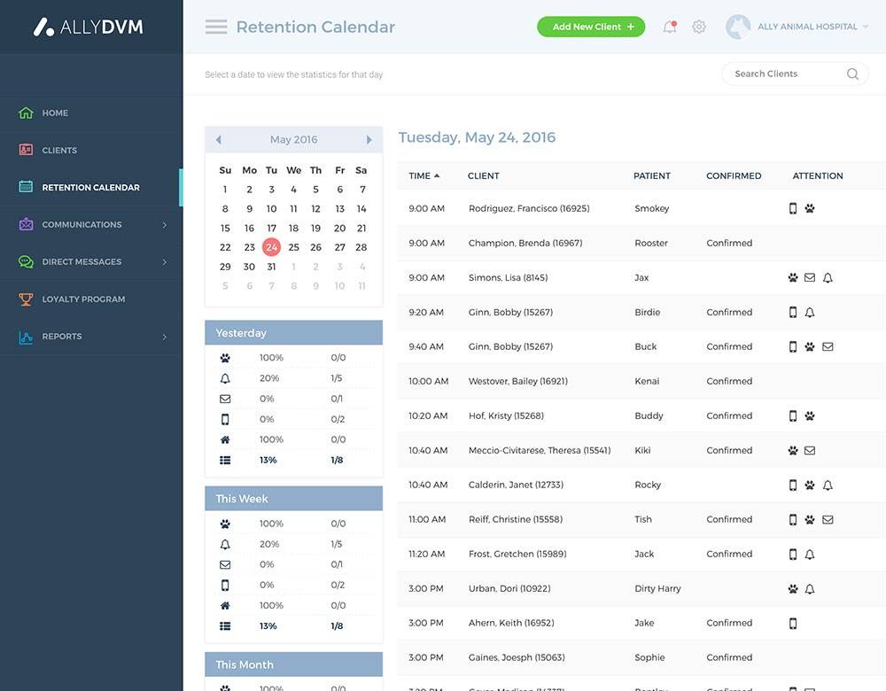Image resolution: width=886 pixels, height=691 pixels.
Task: Toggle the envelope icon on Jax's row
Action: coord(809,276)
